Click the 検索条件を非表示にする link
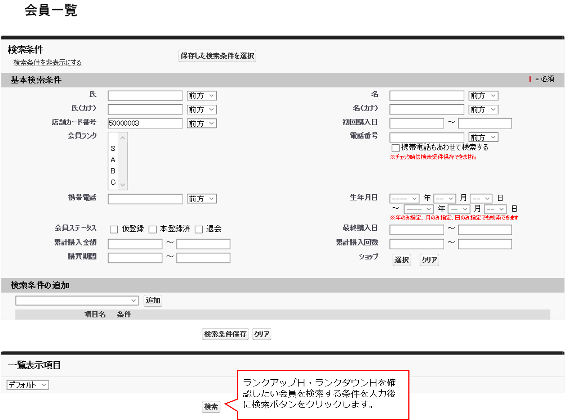569x420 pixels. tap(48, 63)
